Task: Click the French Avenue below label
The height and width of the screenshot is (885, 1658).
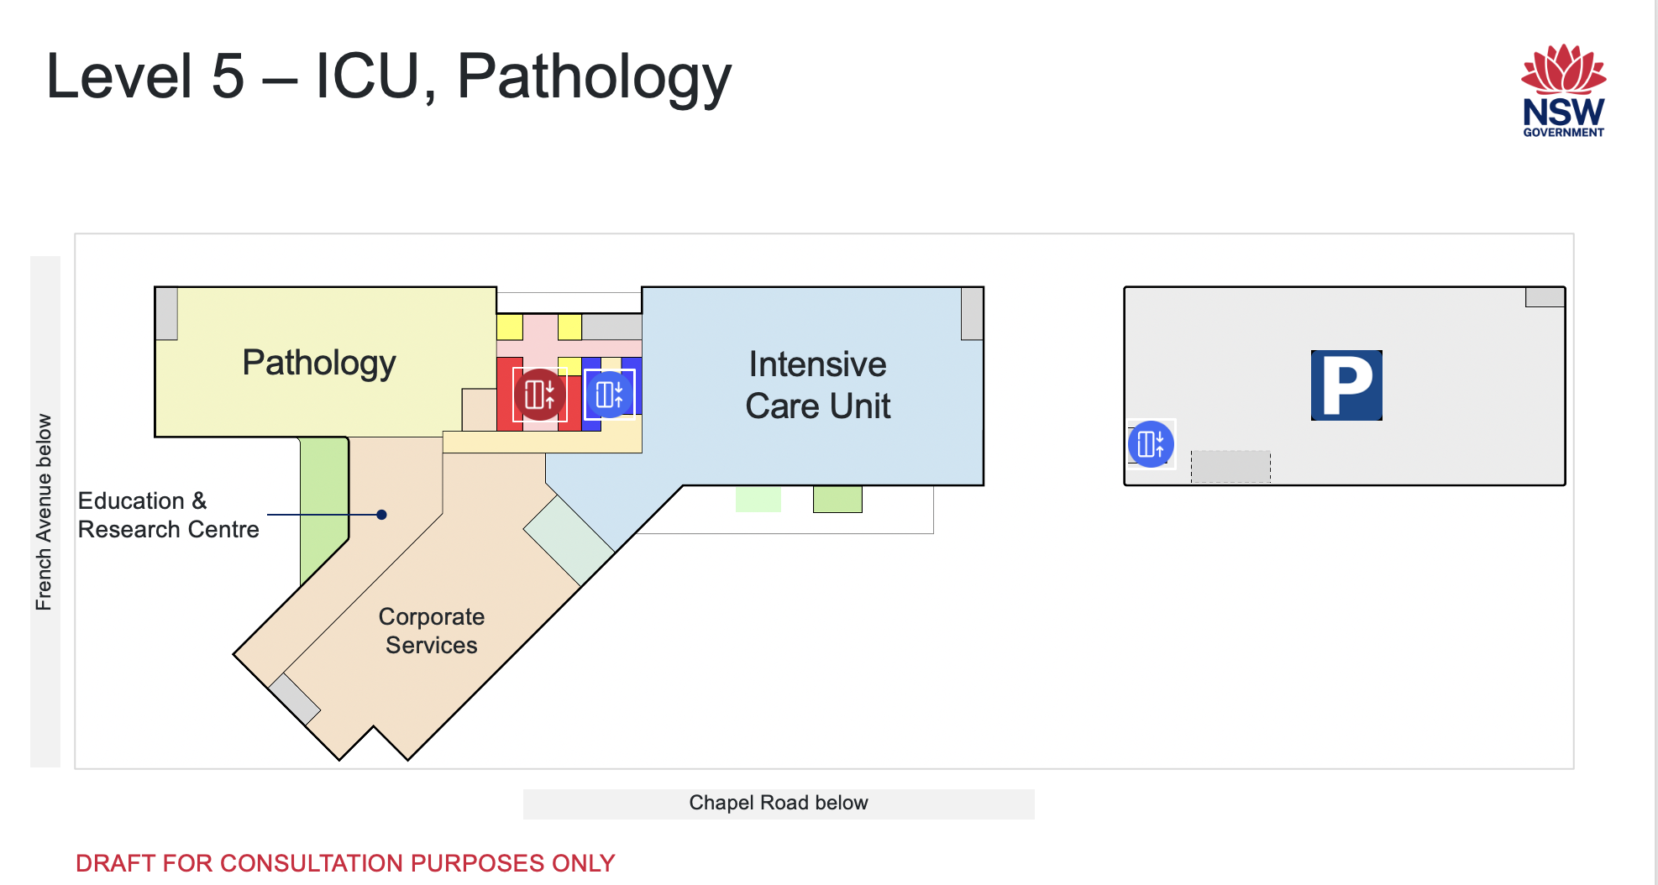Action: pyautogui.click(x=45, y=511)
